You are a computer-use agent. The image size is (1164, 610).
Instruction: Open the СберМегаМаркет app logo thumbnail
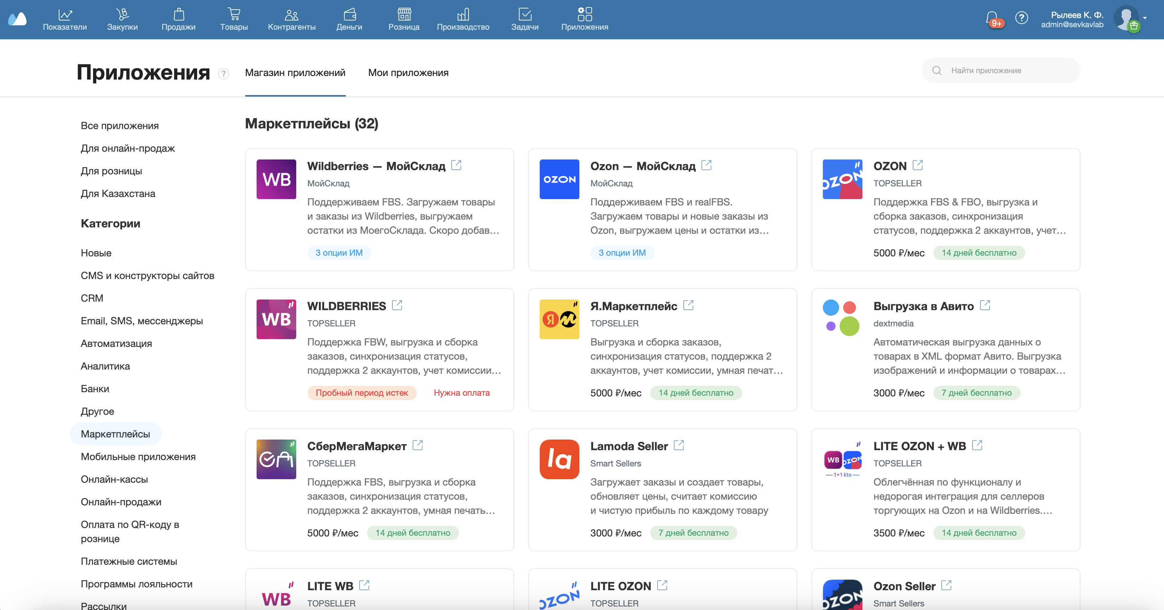click(276, 459)
